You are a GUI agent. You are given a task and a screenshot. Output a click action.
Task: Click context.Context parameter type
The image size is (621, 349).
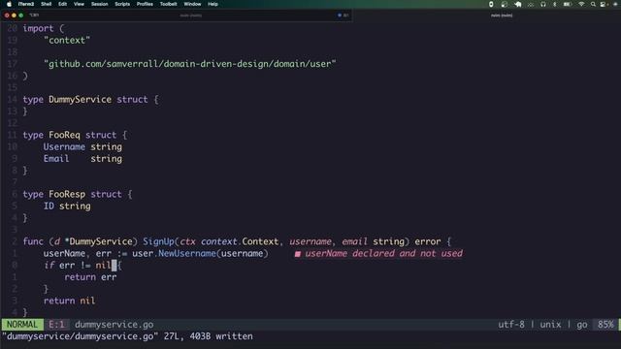240,241
